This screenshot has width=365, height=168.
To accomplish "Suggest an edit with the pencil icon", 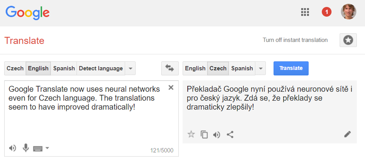I will pos(347,134).
